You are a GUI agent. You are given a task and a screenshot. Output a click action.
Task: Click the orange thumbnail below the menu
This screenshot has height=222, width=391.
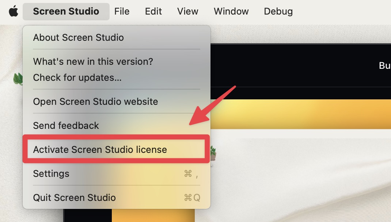pyautogui.click(x=153, y=215)
